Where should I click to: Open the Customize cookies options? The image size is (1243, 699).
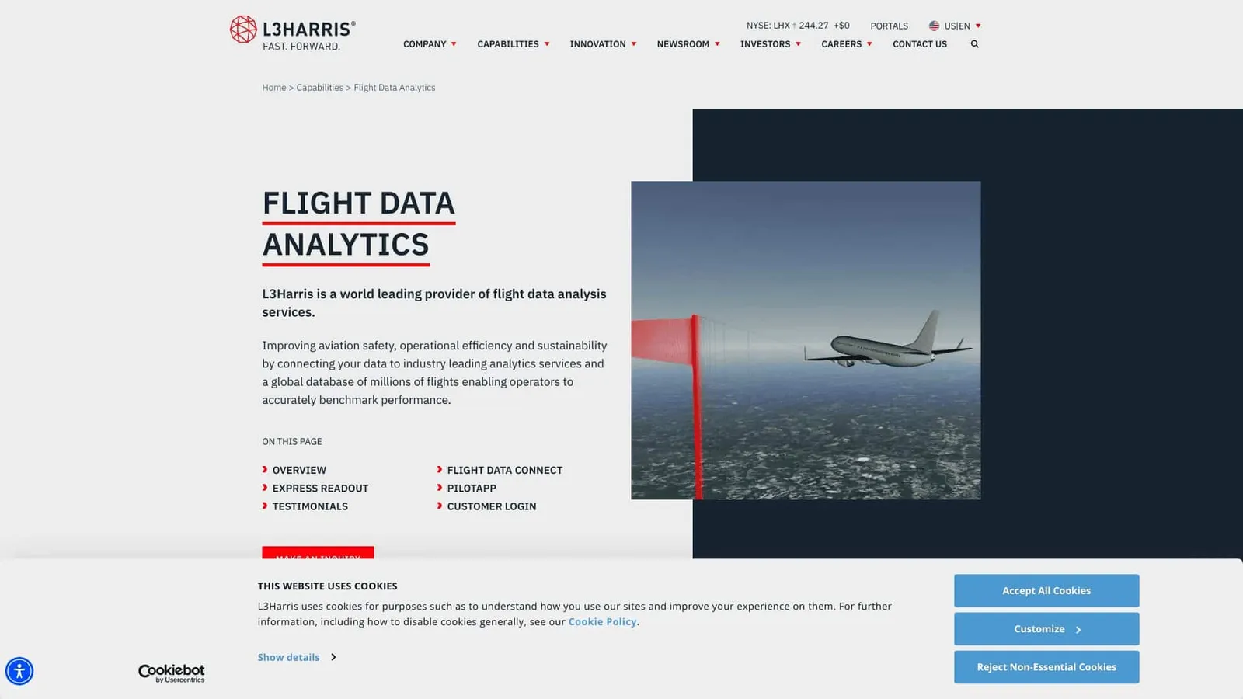click(1046, 629)
